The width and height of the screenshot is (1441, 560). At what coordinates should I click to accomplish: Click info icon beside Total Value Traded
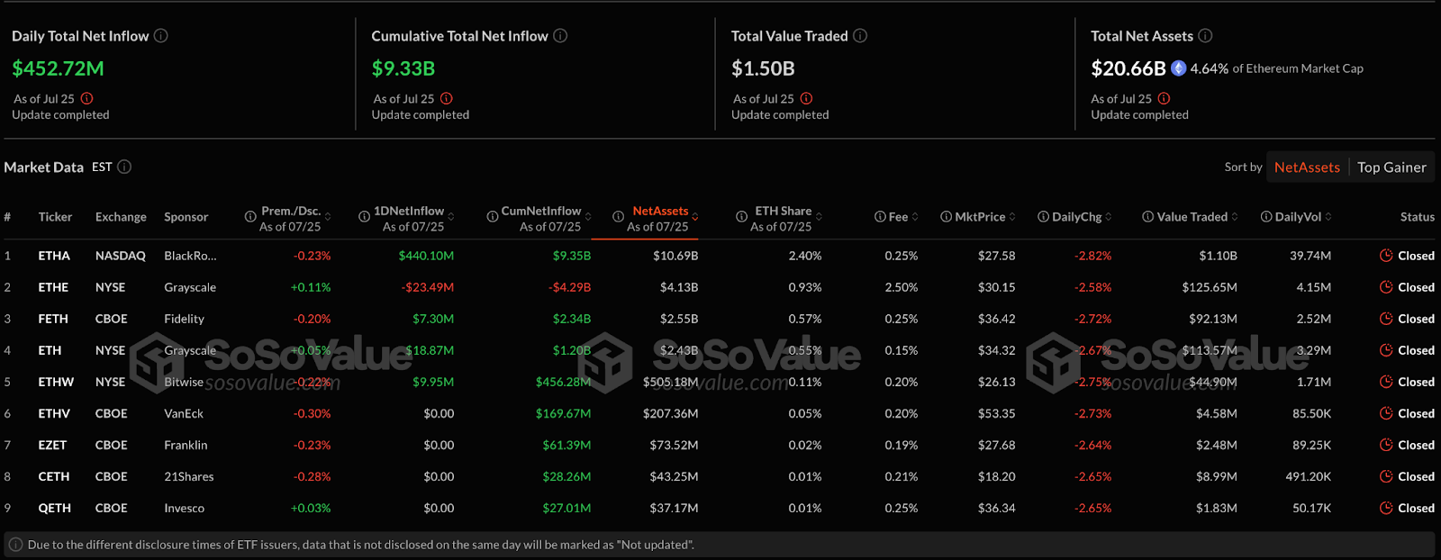[x=860, y=36]
